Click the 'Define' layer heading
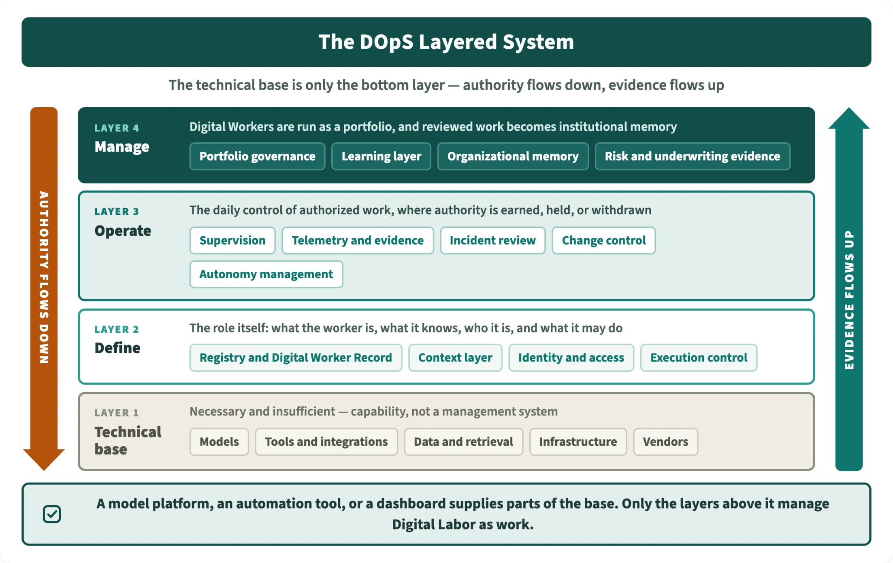 click(117, 348)
